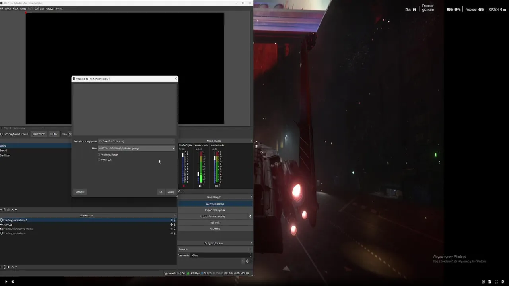Image resolution: width=509 pixels, height=286 pixels.
Task: Select the Star citizen source row
Action: coord(88,224)
